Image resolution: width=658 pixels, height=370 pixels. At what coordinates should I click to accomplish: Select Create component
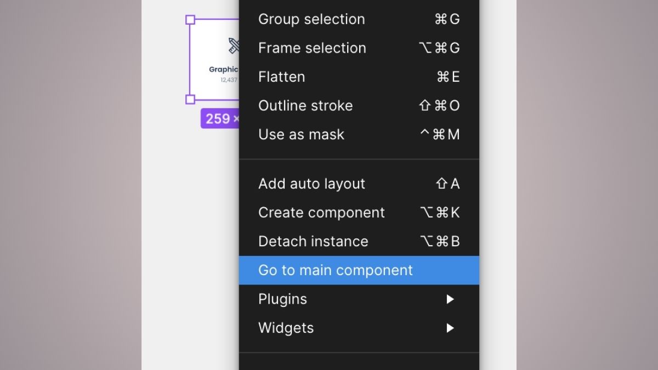point(321,212)
